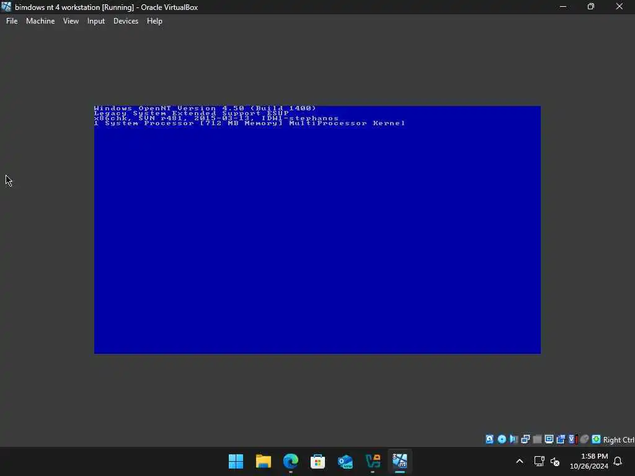Screen dimensions: 635x476
Task: Open the Windows Start menu
Action: click(236, 461)
